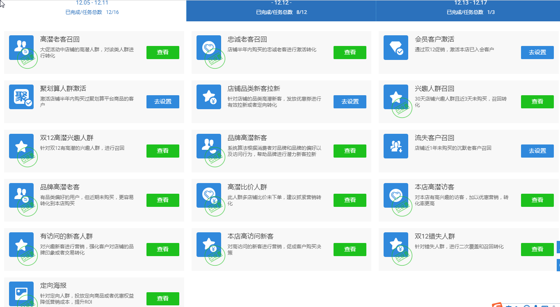Select the 店铺品类新客拉新 title text
The image size is (560, 307).
click(x=254, y=89)
